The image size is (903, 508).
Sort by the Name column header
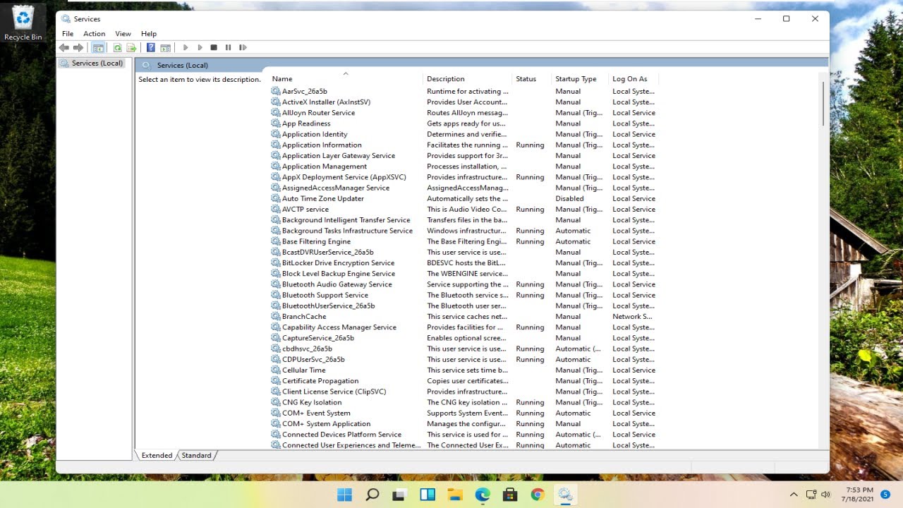pyautogui.click(x=346, y=78)
